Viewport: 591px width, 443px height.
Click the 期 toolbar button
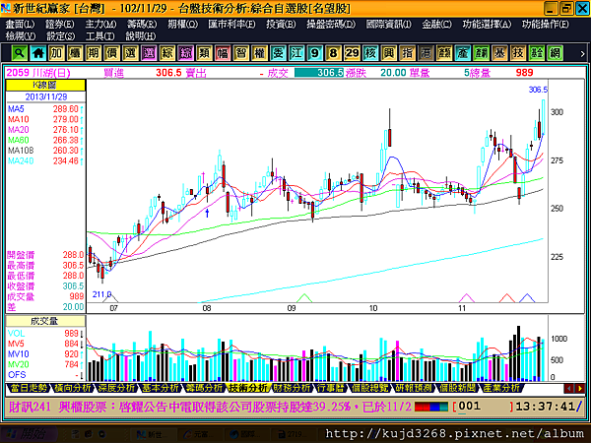coord(94,53)
